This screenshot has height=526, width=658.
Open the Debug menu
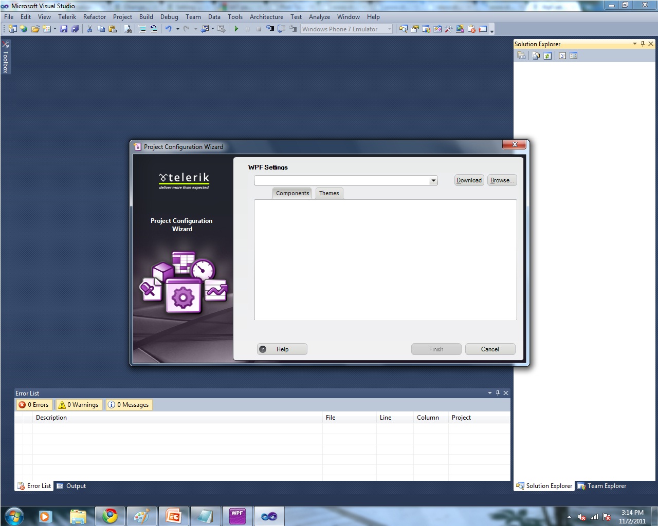tap(169, 17)
